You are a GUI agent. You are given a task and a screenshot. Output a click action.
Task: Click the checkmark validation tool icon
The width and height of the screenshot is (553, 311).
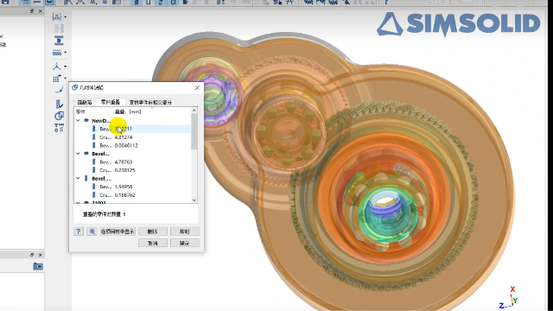(x=59, y=104)
